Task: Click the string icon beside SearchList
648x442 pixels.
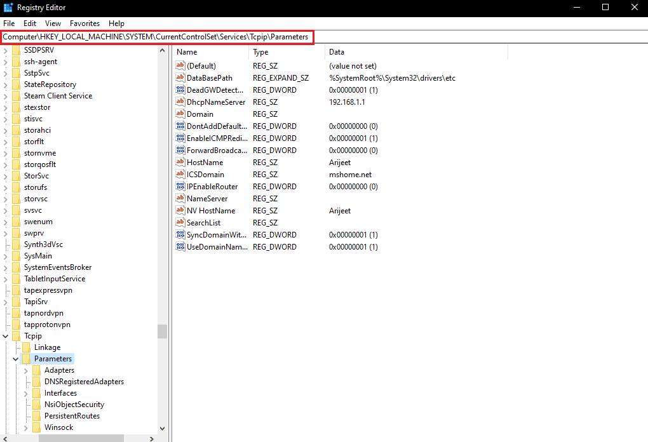Action: click(x=180, y=222)
